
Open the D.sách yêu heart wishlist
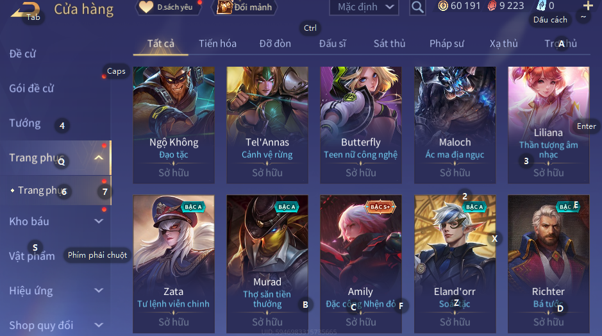[x=146, y=7]
